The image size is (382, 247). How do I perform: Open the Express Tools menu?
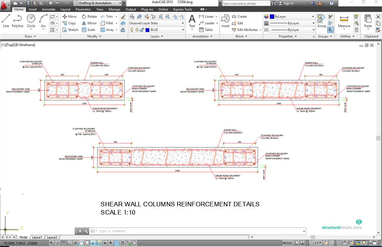tap(182, 9)
